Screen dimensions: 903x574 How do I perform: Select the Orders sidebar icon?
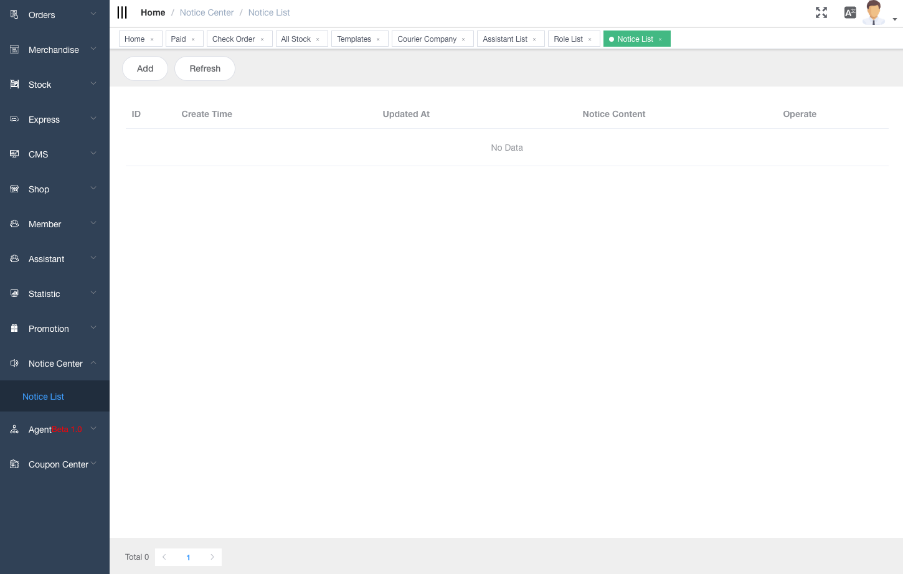pyautogui.click(x=13, y=14)
